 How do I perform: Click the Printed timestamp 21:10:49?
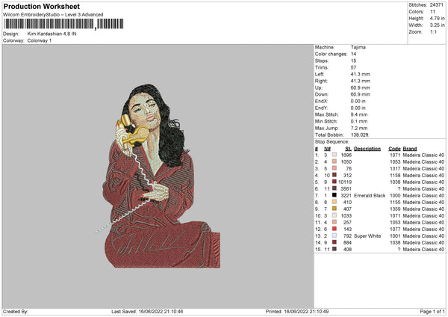318,311
